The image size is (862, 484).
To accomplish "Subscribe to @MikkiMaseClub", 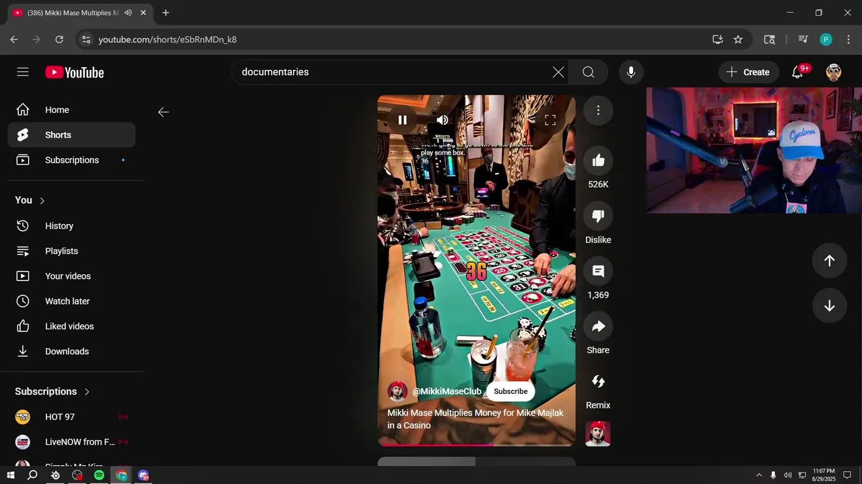I will (x=510, y=391).
